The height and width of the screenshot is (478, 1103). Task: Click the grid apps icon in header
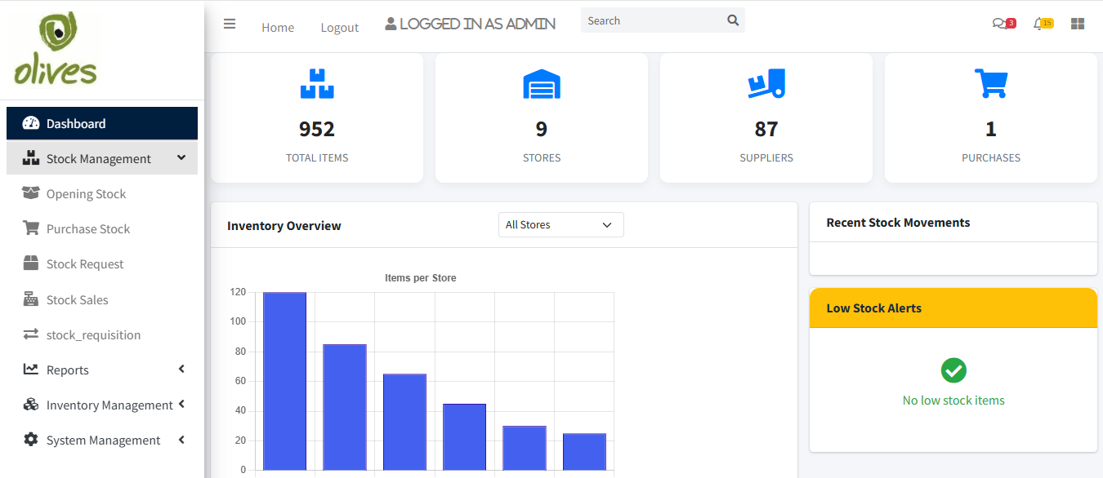click(x=1078, y=24)
